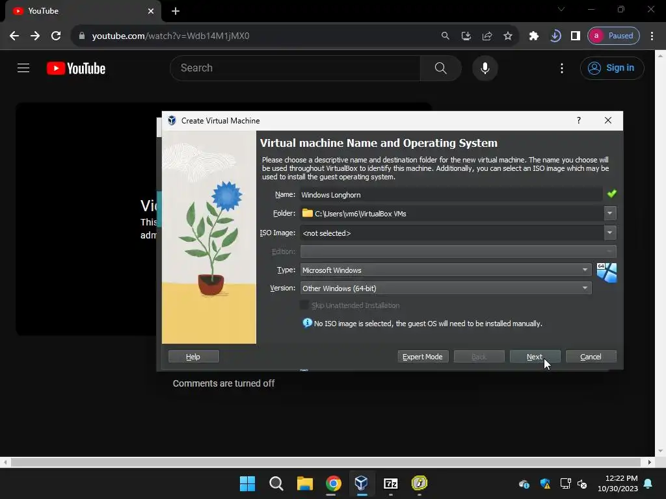Open Chrome tab search chevron

tap(561, 9)
